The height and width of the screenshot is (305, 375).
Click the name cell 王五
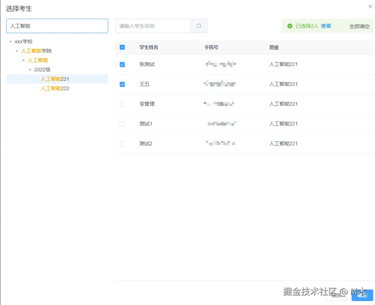pyautogui.click(x=144, y=84)
